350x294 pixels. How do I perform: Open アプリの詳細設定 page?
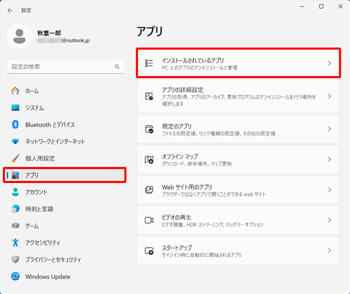click(x=238, y=96)
